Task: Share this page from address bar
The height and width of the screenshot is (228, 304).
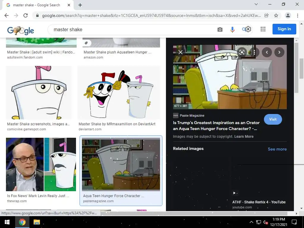Action: [267, 15]
